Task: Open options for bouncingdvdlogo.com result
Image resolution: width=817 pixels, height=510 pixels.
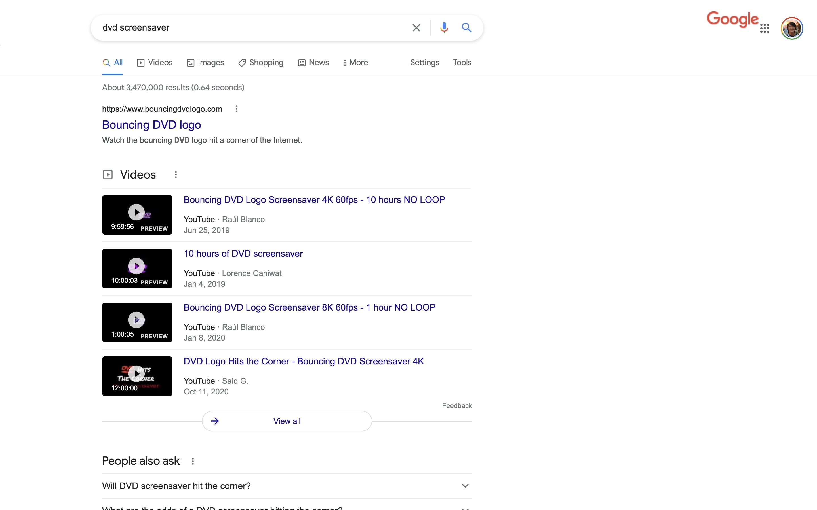Action: [x=236, y=109]
